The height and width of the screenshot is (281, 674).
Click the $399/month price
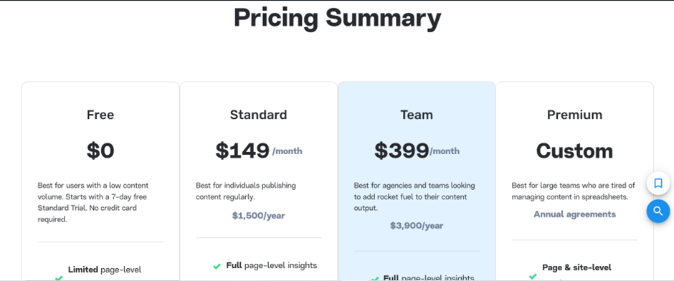point(417,151)
